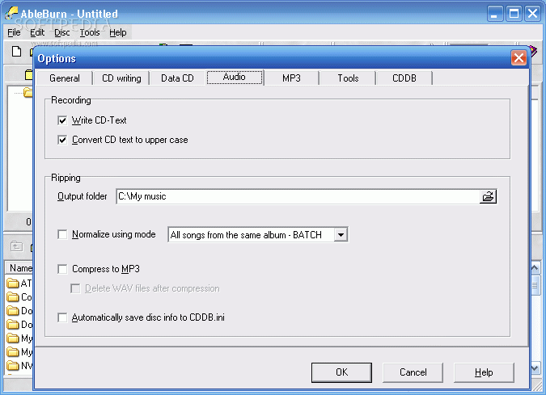Go to the MP3 tab
Screen dimensions: 546x395
tap(291, 78)
